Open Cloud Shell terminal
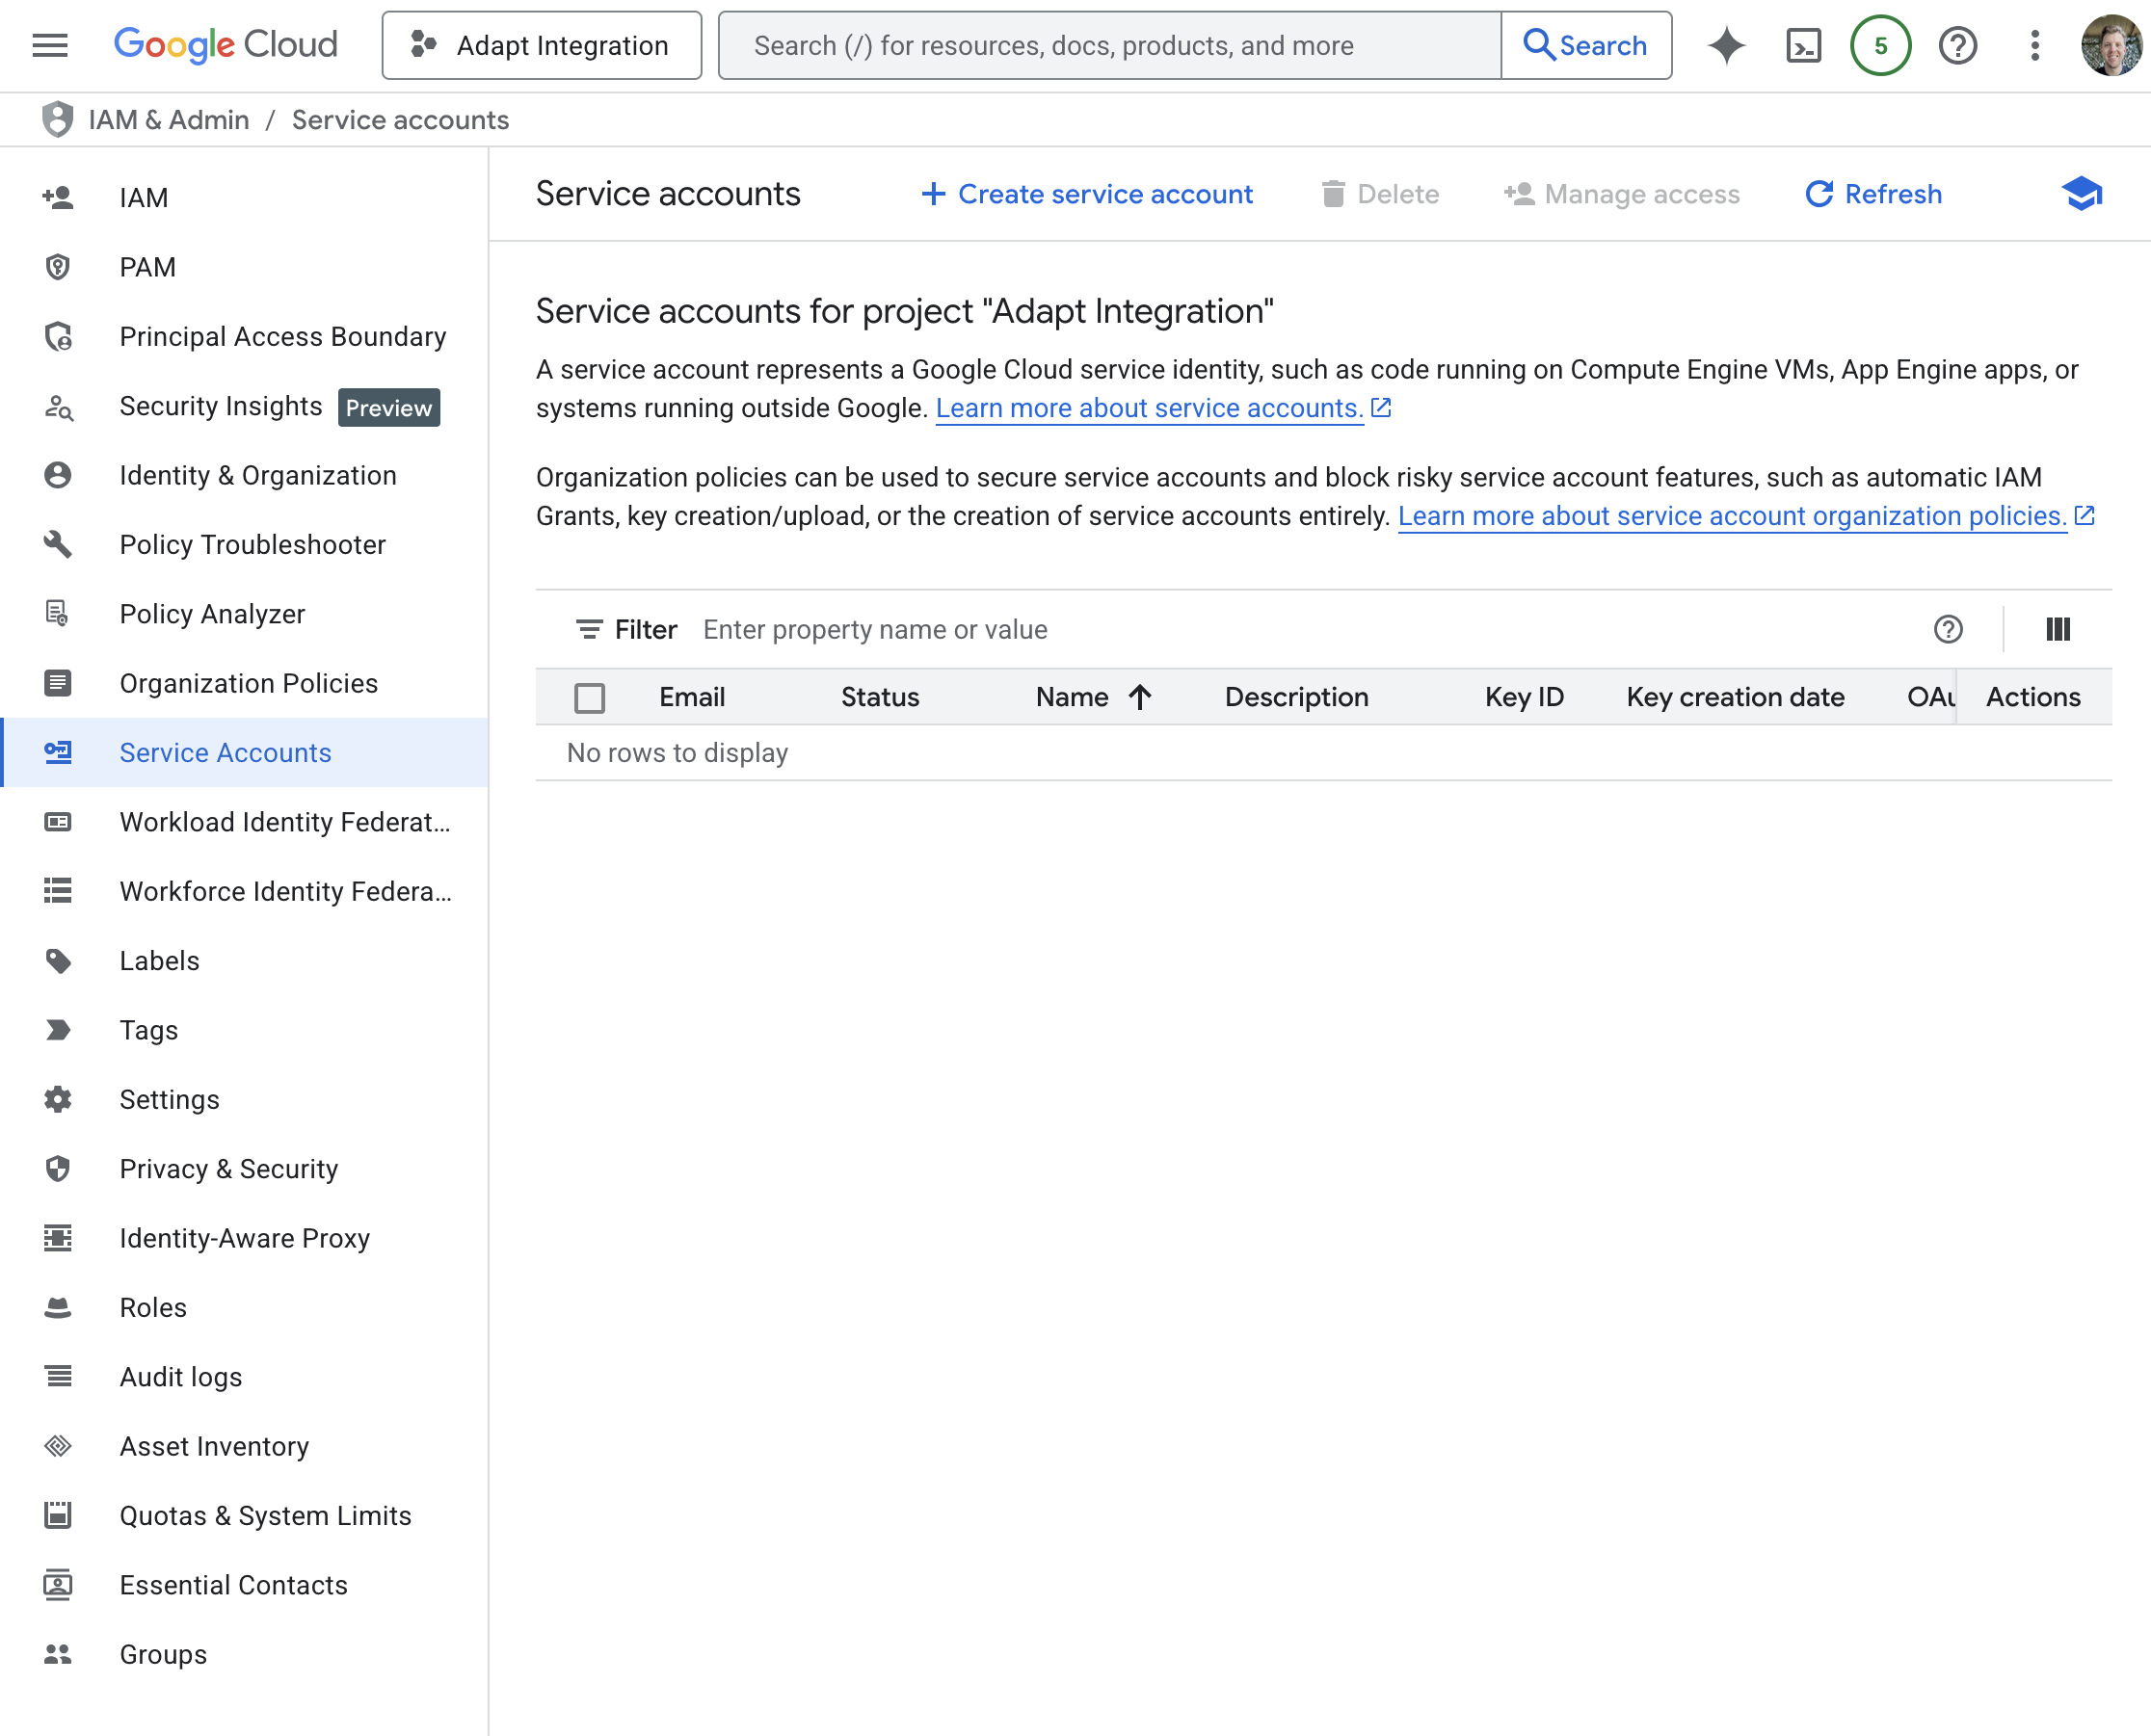2151x1736 pixels. coord(1804,45)
